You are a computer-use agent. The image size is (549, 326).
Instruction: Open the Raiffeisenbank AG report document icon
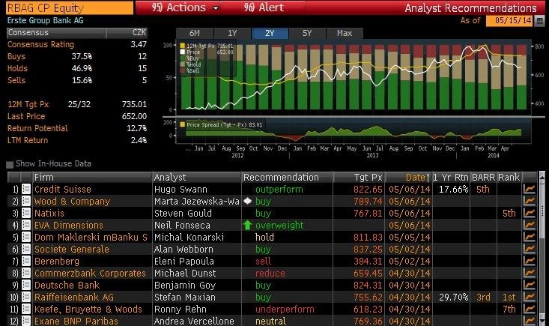[26, 297]
